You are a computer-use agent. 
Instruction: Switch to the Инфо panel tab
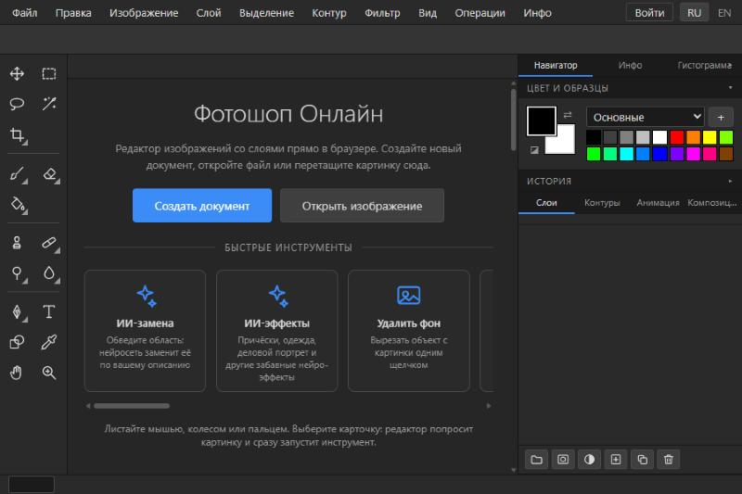tap(630, 65)
